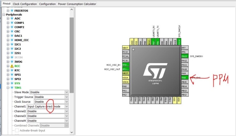Viewport: 236px width, 136px height.
Task: Collapse the TIM1 peripheral node
Action: [x=8, y=88]
